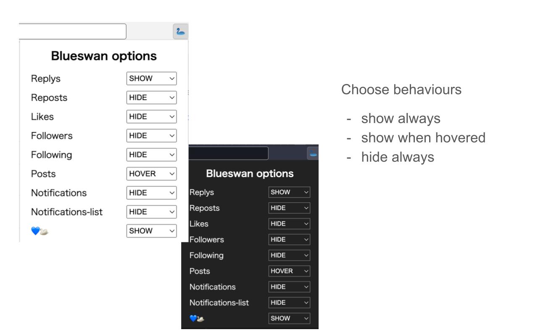
Task: Open the Following dropdown in dark panel
Action: tap(289, 255)
